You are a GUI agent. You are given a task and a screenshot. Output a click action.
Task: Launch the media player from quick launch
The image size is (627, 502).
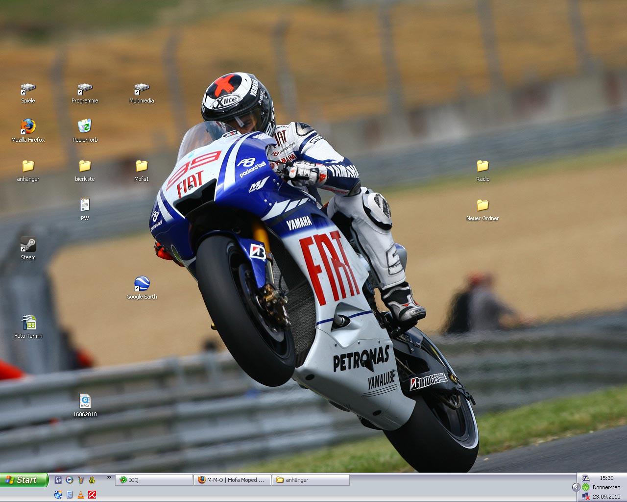click(70, 480)
